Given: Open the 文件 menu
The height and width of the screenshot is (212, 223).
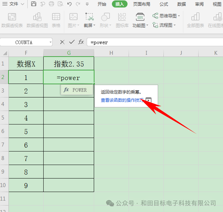Looking at the screenshot, I should [10, 4].
